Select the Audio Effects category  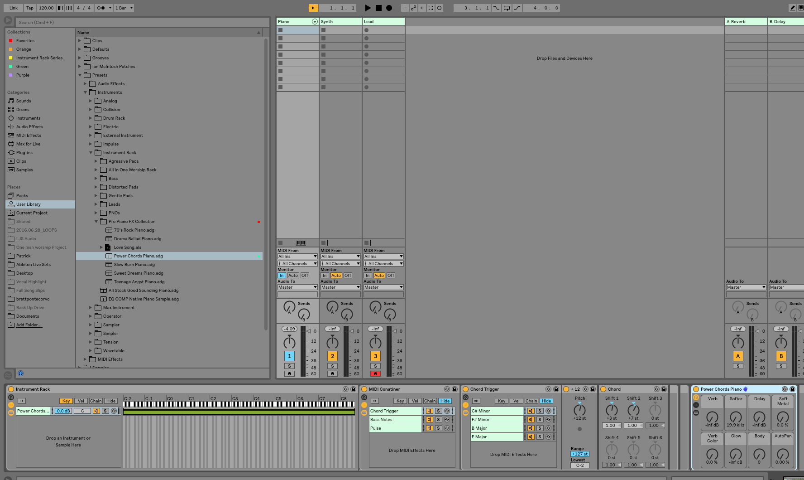pyautogui.click(x=29, y=127)
